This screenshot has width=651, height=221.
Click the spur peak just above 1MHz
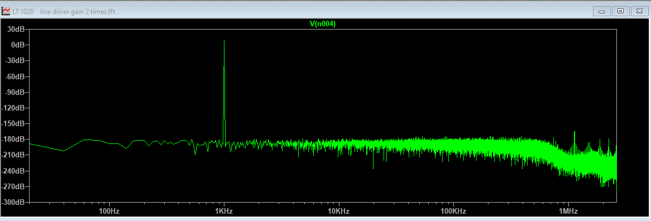(x=575, y=132)
